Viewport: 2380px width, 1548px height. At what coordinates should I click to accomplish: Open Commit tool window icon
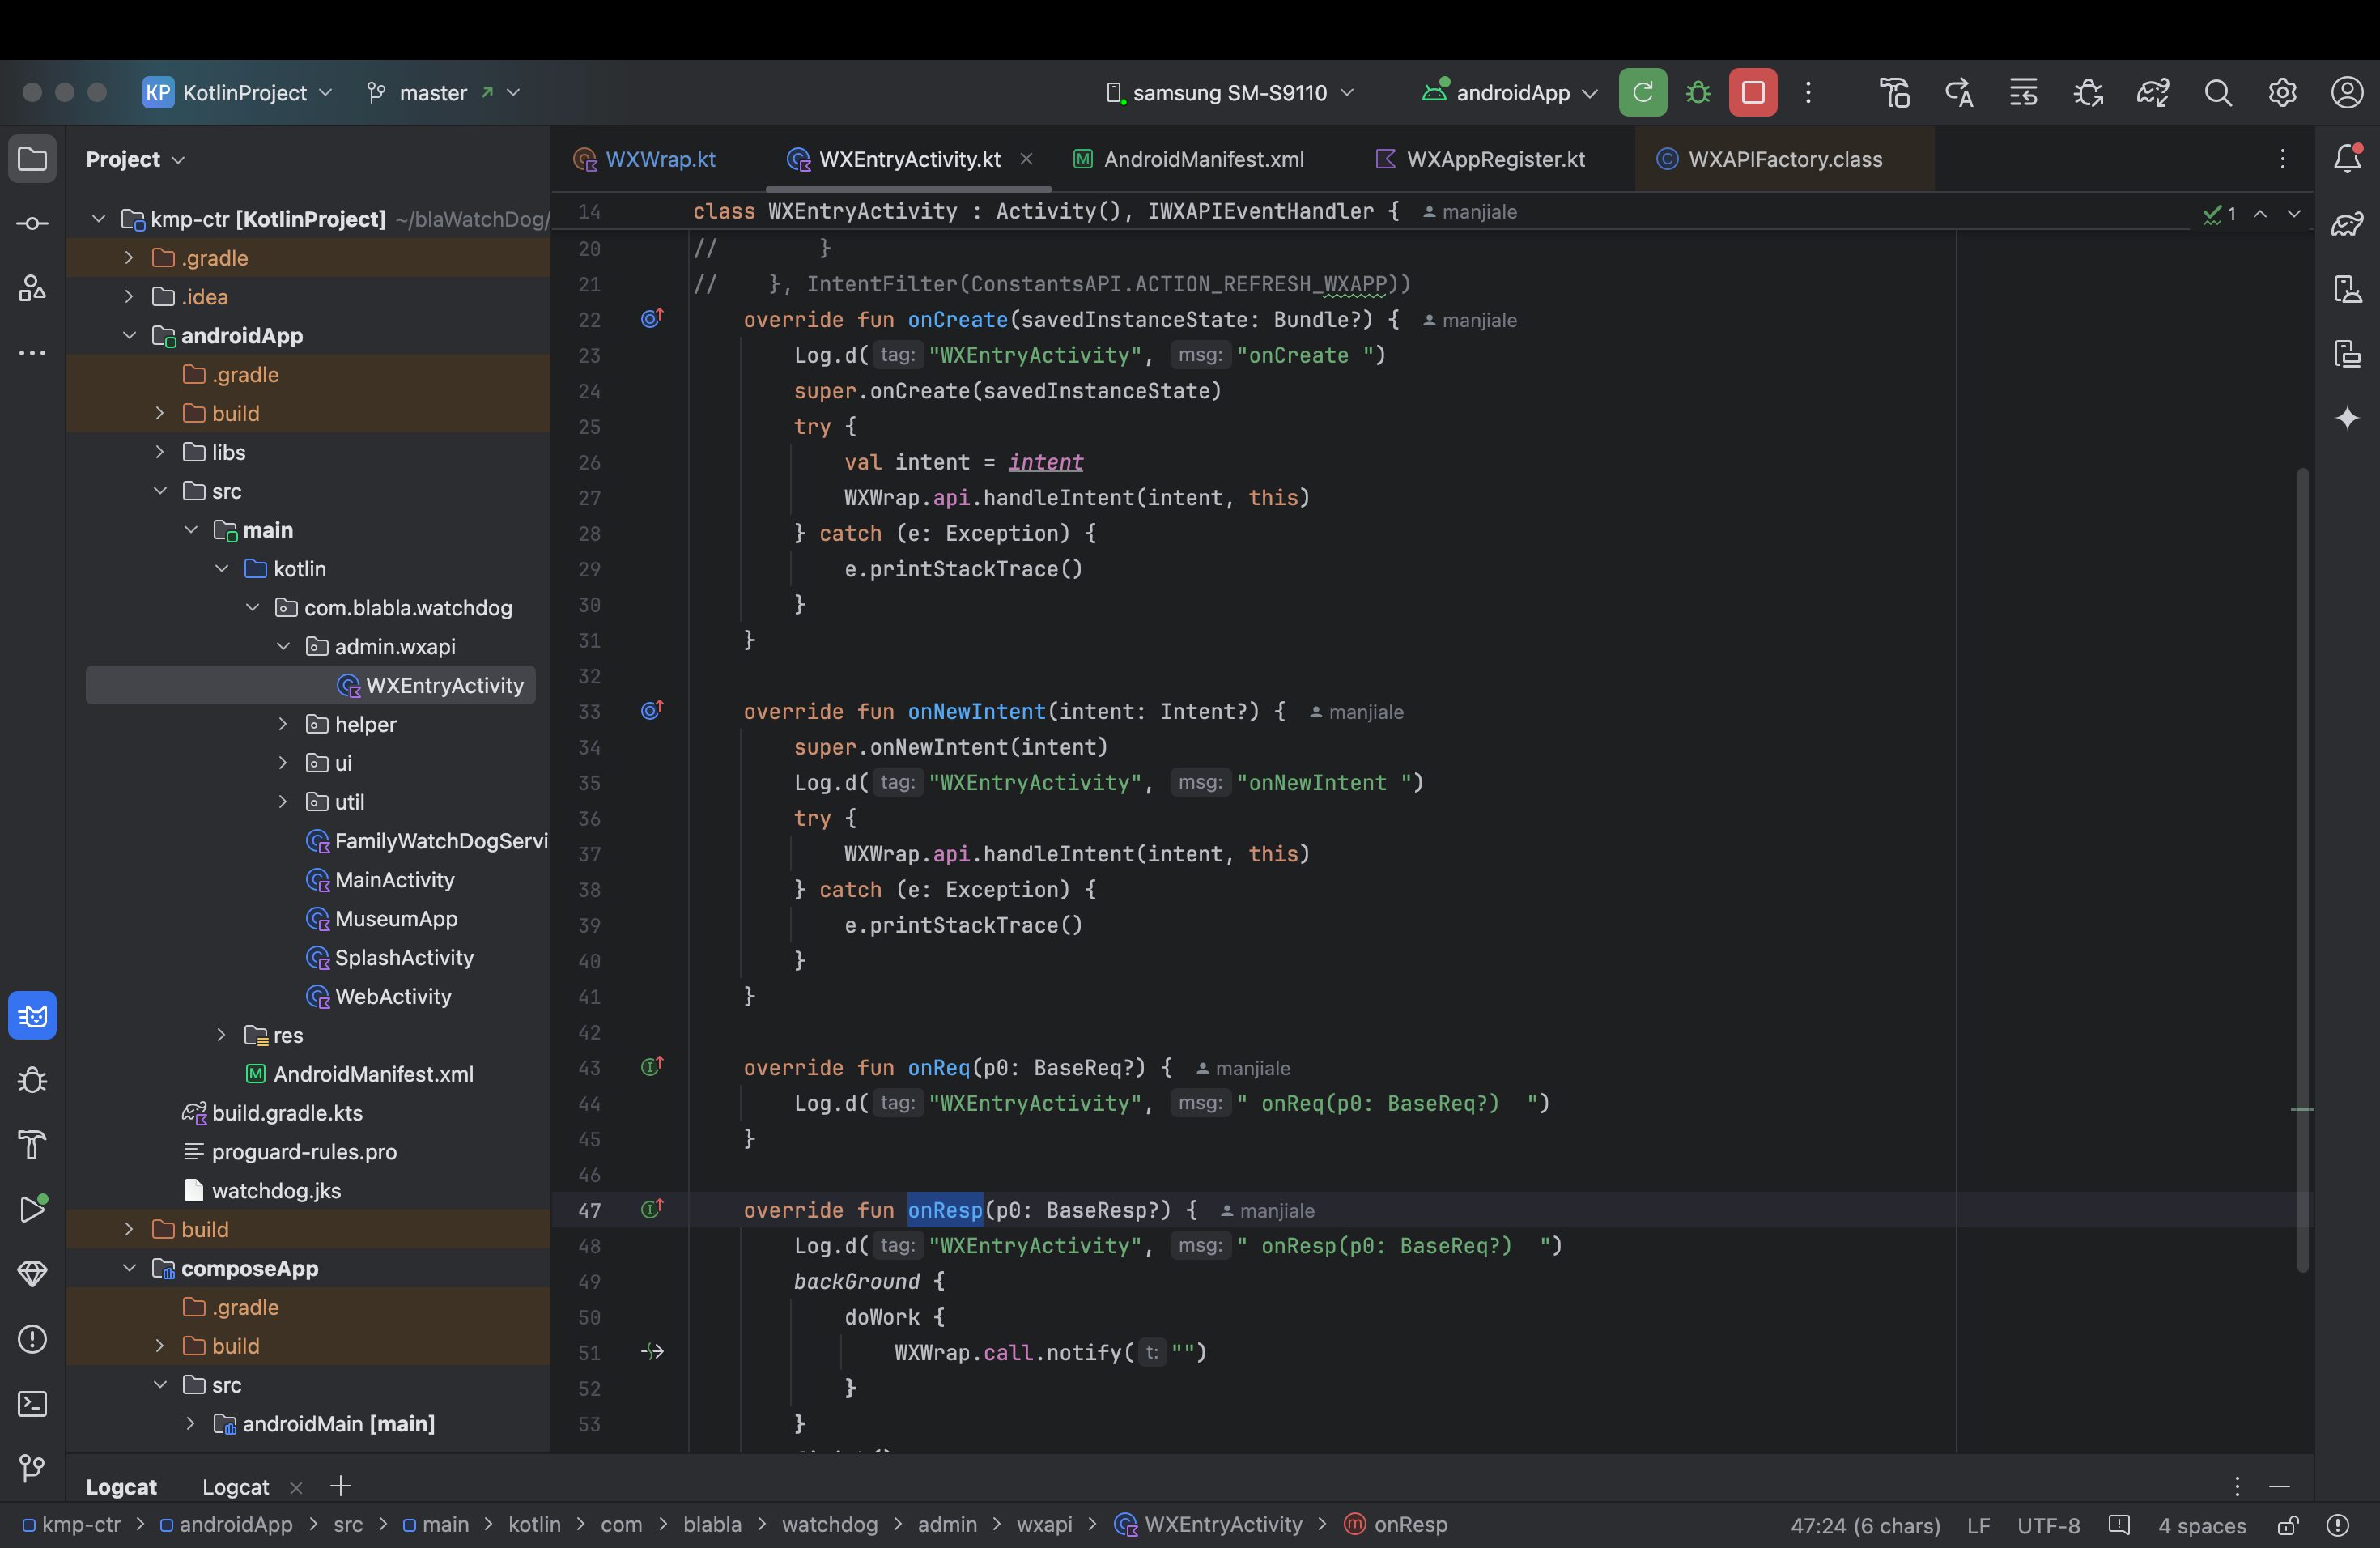click(x=32, y=223)
